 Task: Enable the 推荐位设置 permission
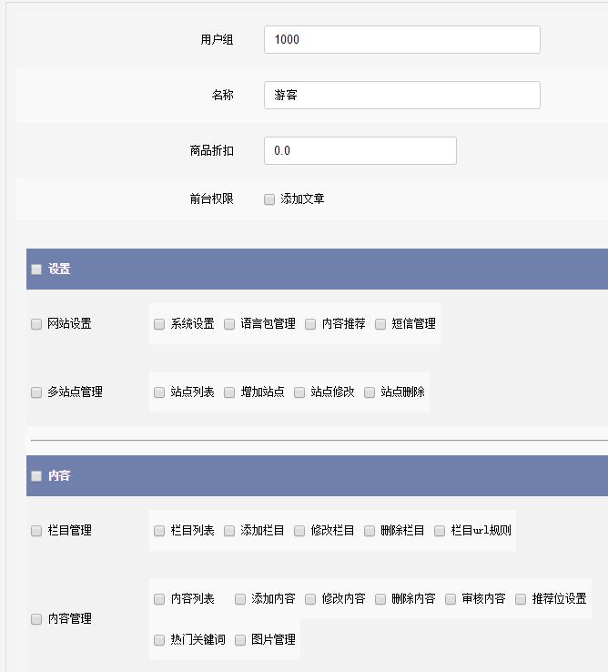[521, 599]
